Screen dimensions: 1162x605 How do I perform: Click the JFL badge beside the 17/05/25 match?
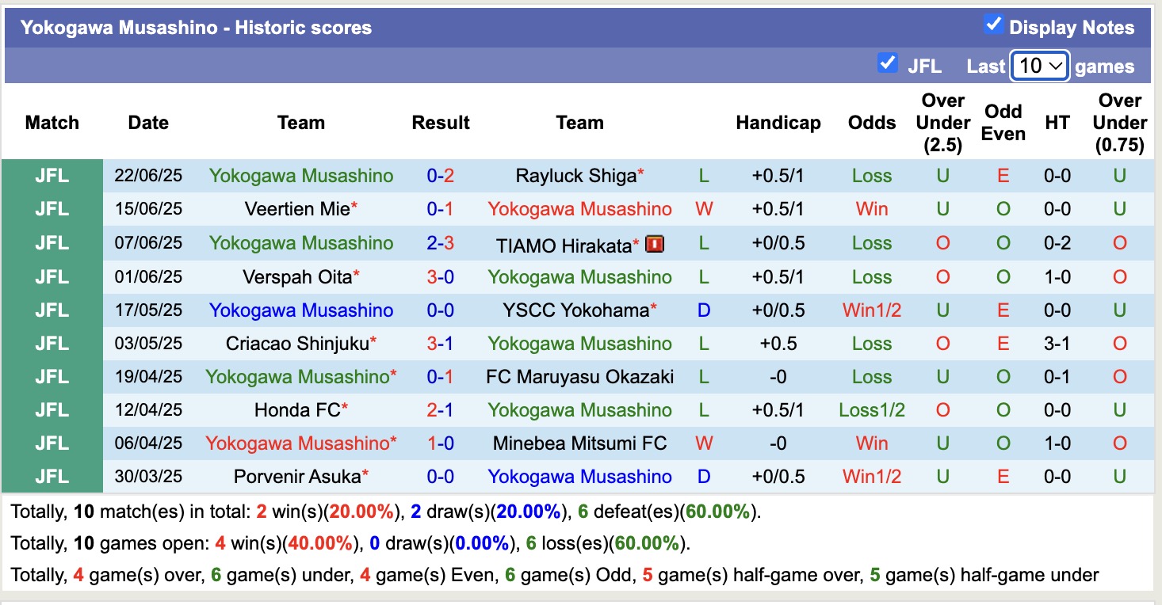pos(51,310)
